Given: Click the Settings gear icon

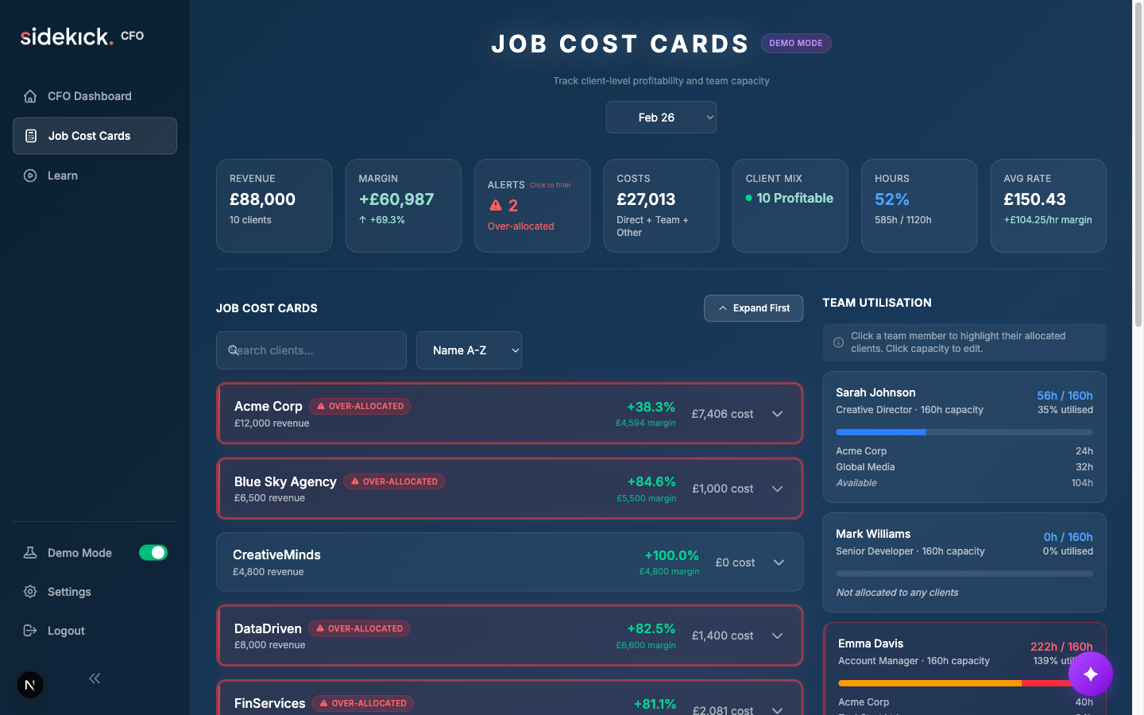Looking at the screenshot, I should 29,591.
